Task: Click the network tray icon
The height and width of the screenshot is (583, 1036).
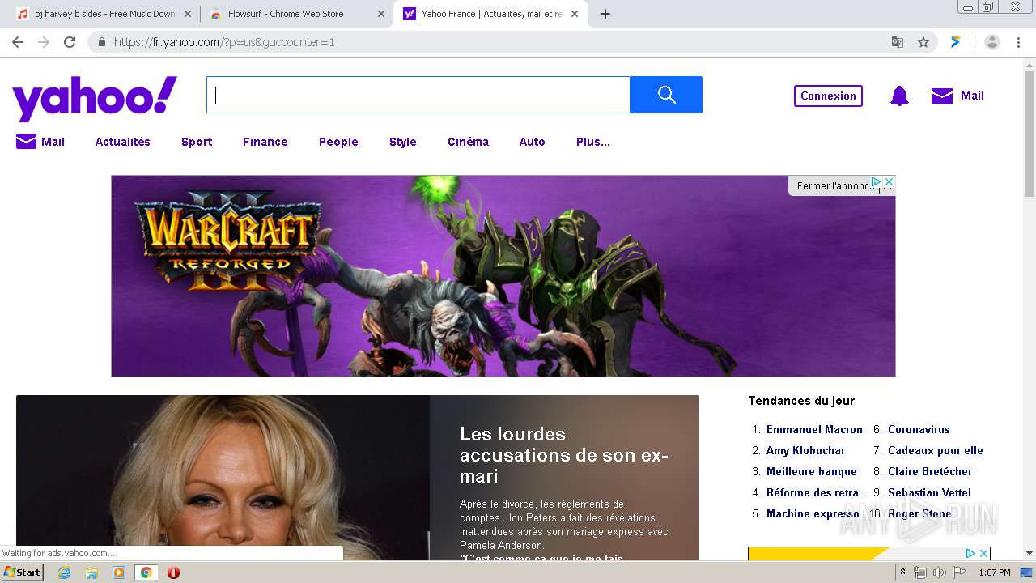Action: [920, 572]
